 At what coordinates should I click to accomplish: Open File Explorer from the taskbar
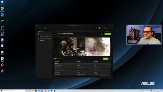pos(33,91)
